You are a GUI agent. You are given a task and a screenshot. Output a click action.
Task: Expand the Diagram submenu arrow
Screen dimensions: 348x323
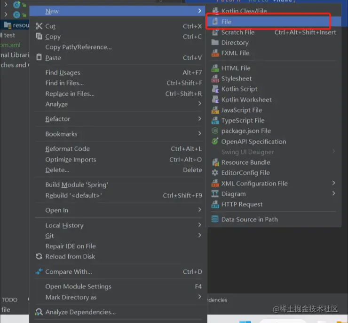click(333, 193)
